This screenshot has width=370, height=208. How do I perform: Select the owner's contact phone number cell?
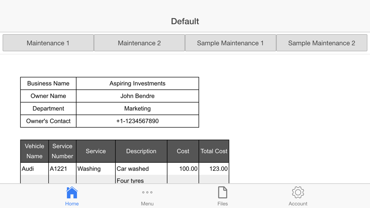(137, 121)
